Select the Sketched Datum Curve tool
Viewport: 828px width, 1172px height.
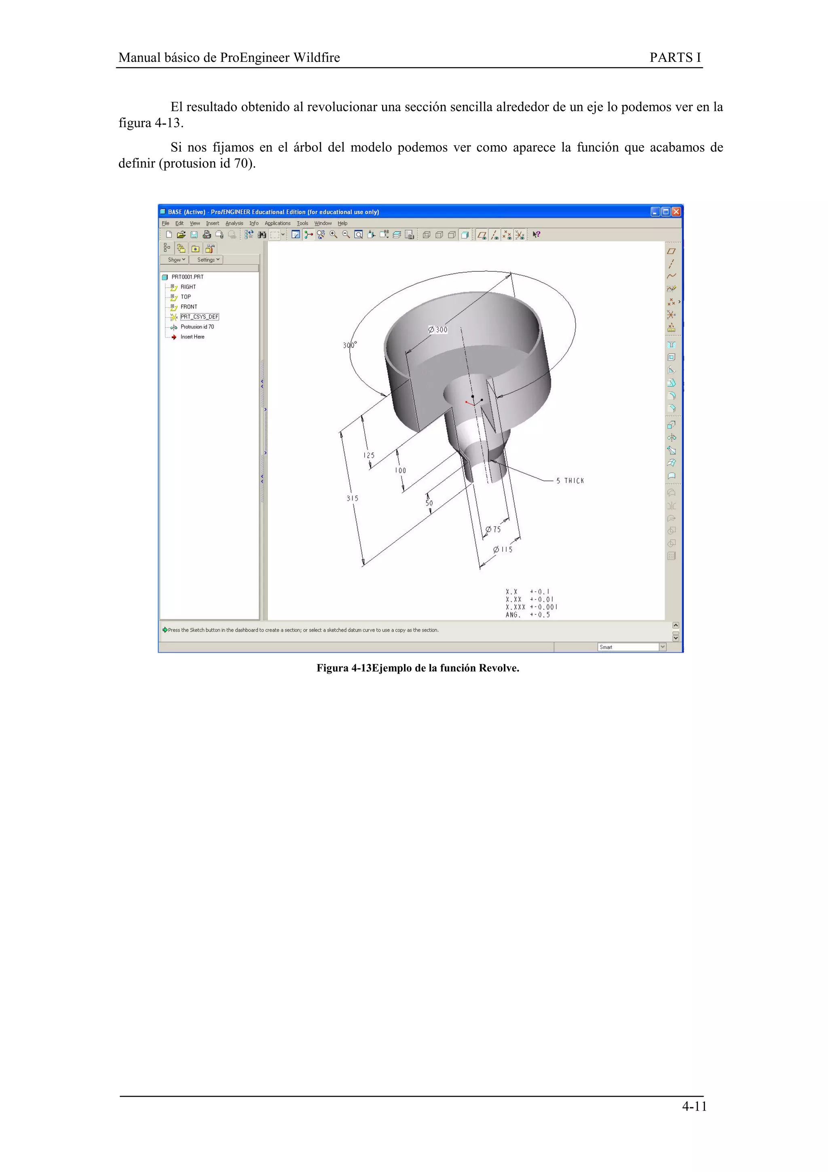672,289
